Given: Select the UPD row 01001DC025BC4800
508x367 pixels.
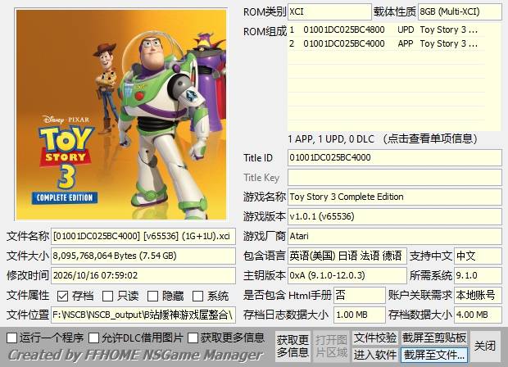Looking at the screenshot, I should 386,29.
